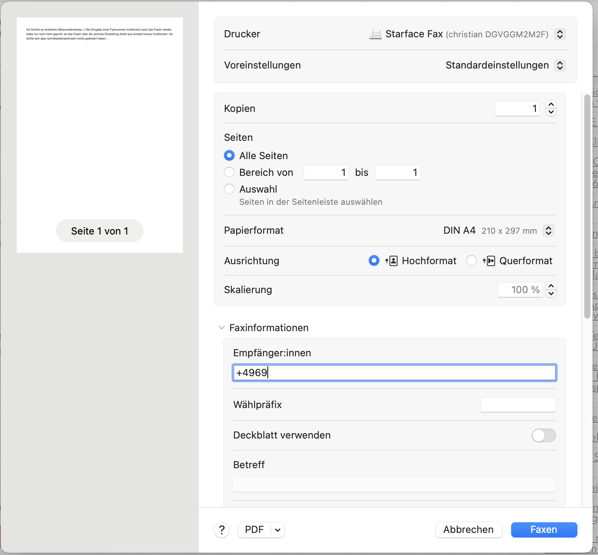Click the Seiten in der Seitenleiste auswählen text
Image resolution: width=598 pixels, height=555 pixels.
[x=311, y=202]
